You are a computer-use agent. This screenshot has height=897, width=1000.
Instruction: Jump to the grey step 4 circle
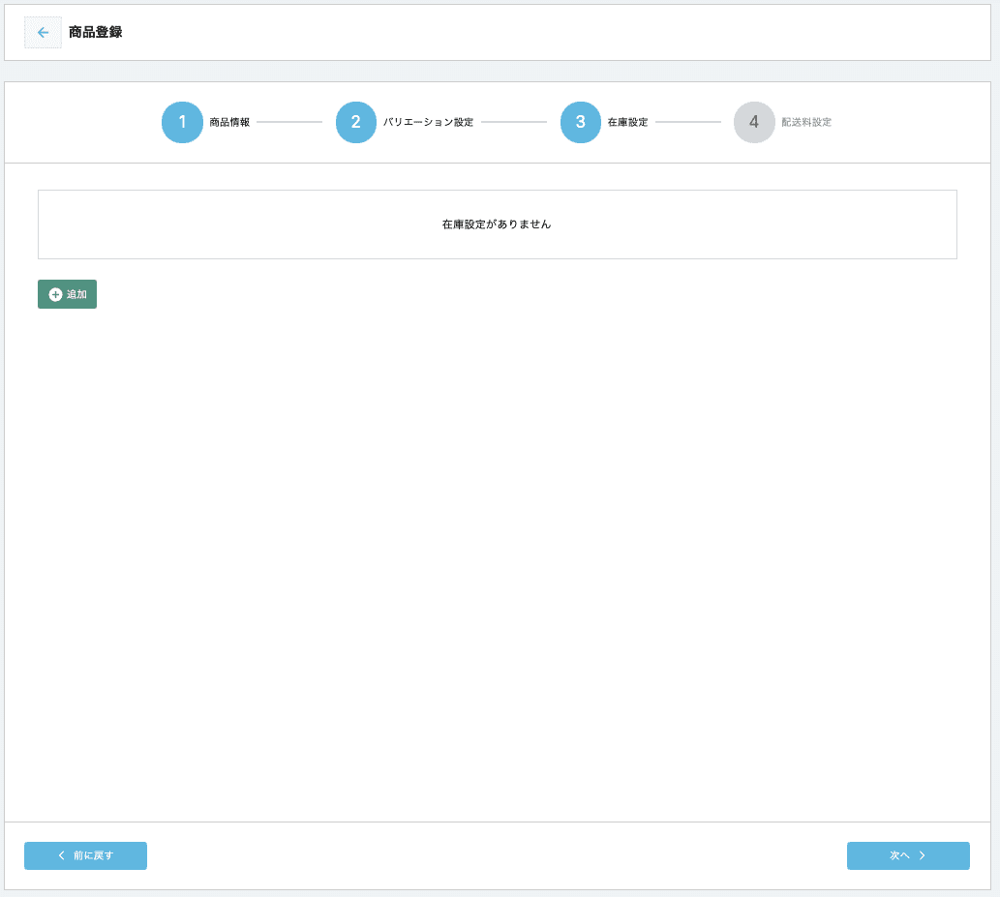754,123
